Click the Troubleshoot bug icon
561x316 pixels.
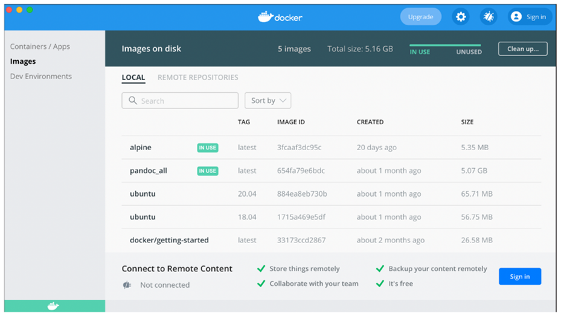(x=489, y=17)
